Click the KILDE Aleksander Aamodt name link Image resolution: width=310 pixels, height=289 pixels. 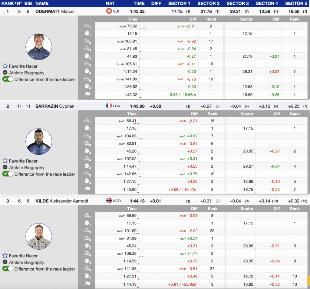[x=62, y=201]
